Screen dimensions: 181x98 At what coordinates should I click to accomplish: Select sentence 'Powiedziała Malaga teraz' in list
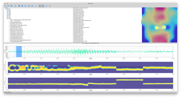(x=78, y=35)
